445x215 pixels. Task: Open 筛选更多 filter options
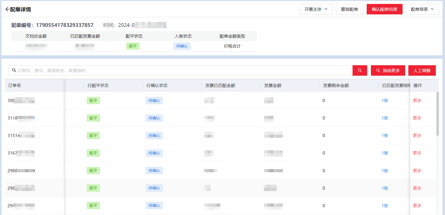(388, 70)
